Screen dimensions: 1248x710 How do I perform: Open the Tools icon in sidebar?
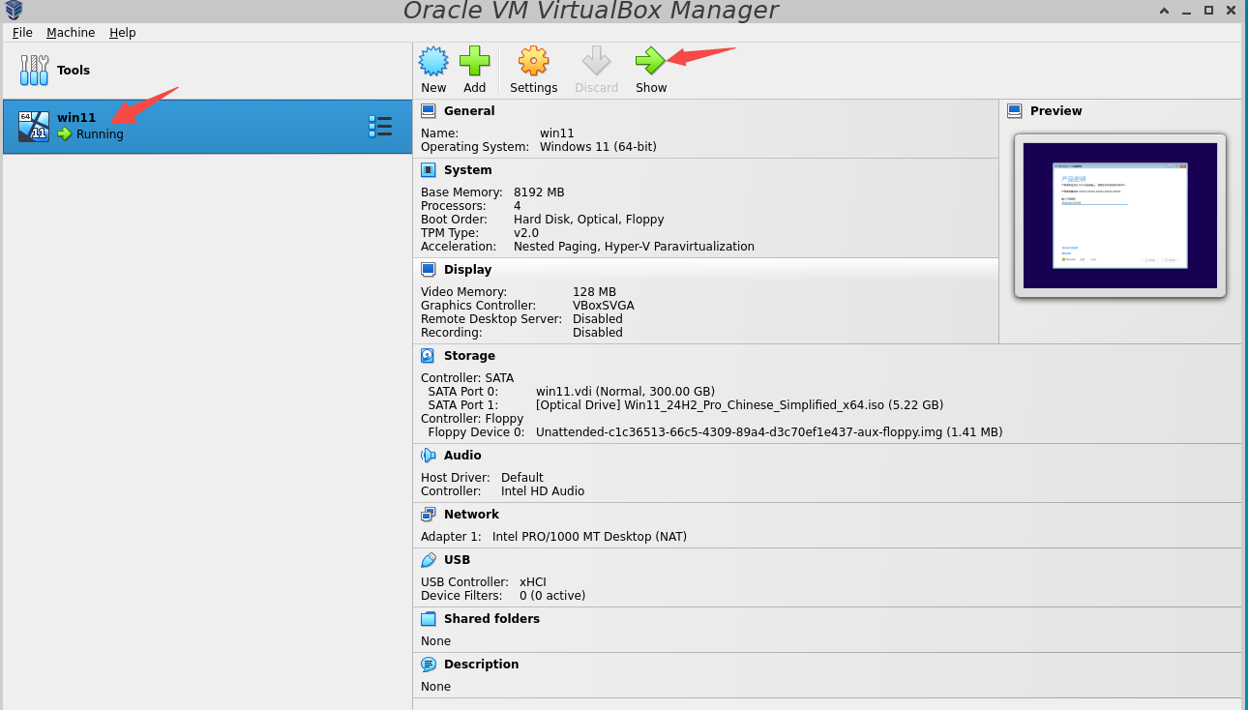(x=34, y=70)
